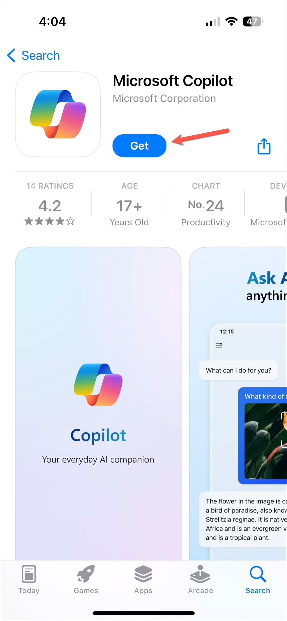Tap Microsoft Corporation developer name
The width and height of the screenshot is (287, 621).
tap(164, 98)
